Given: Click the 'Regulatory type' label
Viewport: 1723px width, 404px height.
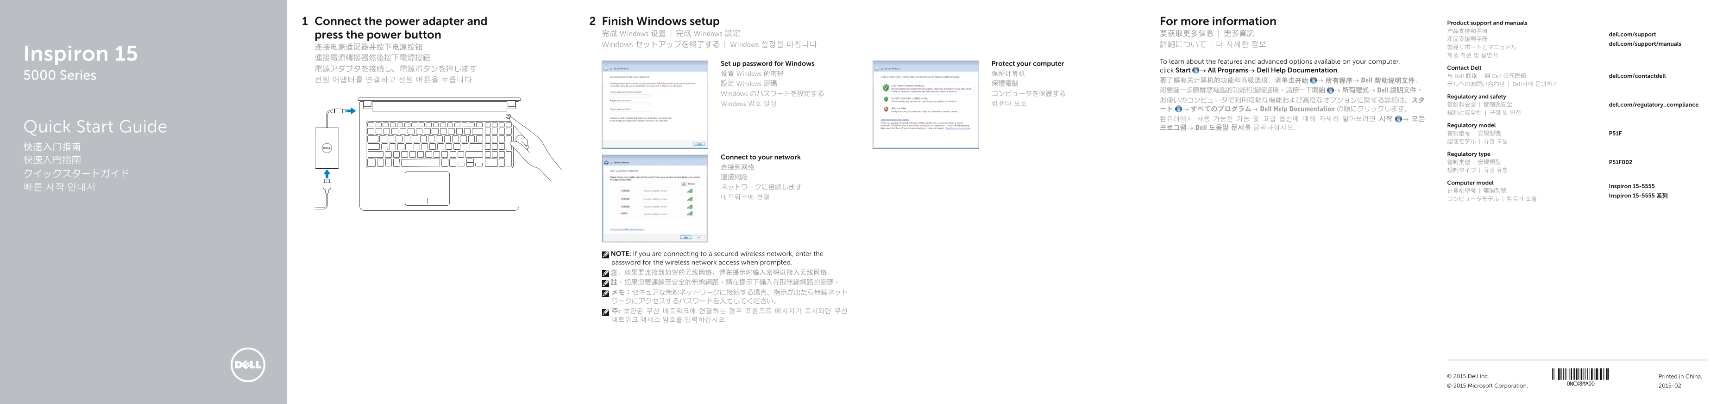Looking at the screenshot, I should point(1468,154).
